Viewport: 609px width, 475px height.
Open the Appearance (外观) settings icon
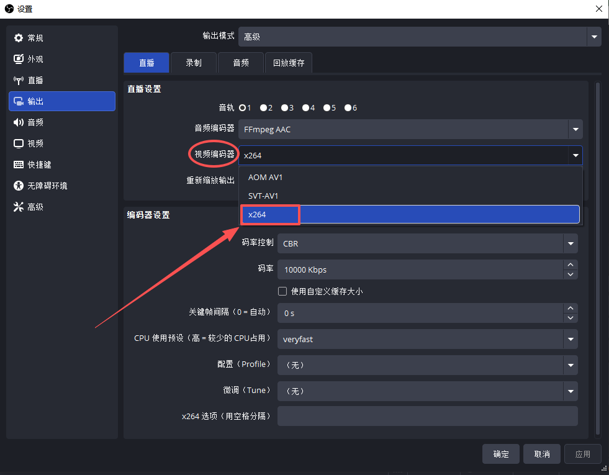tap(19, 60)
